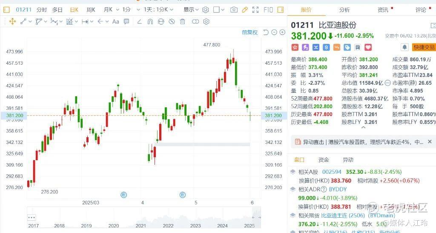Open related A-share 002594 link

click(x=331, y=172)
